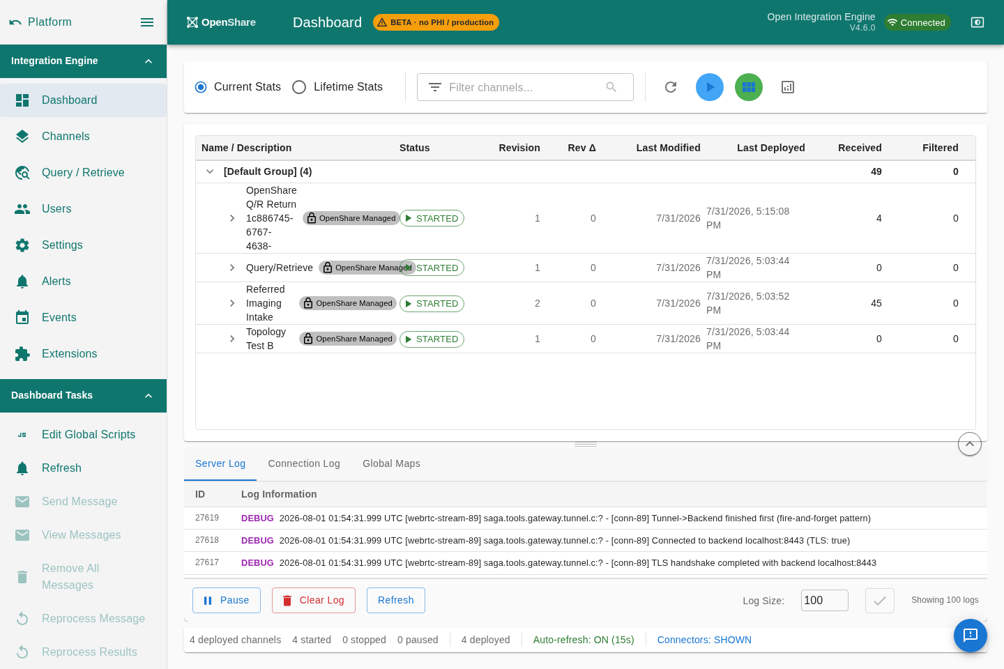
Task: Click the OpenShare logo
Action: tap(221, 22)
